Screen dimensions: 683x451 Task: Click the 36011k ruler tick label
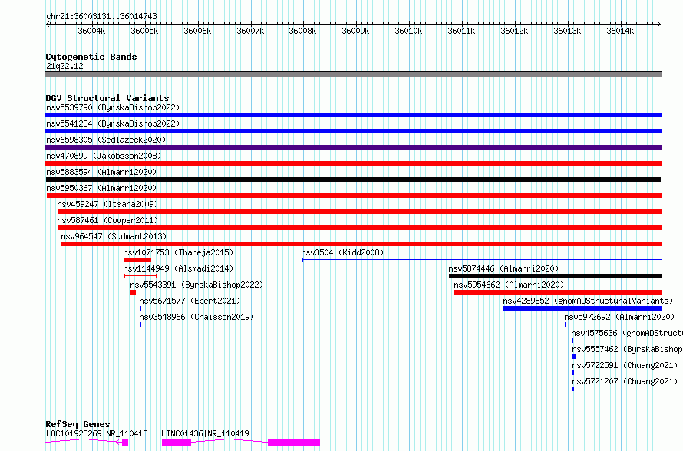pos(461,31)
